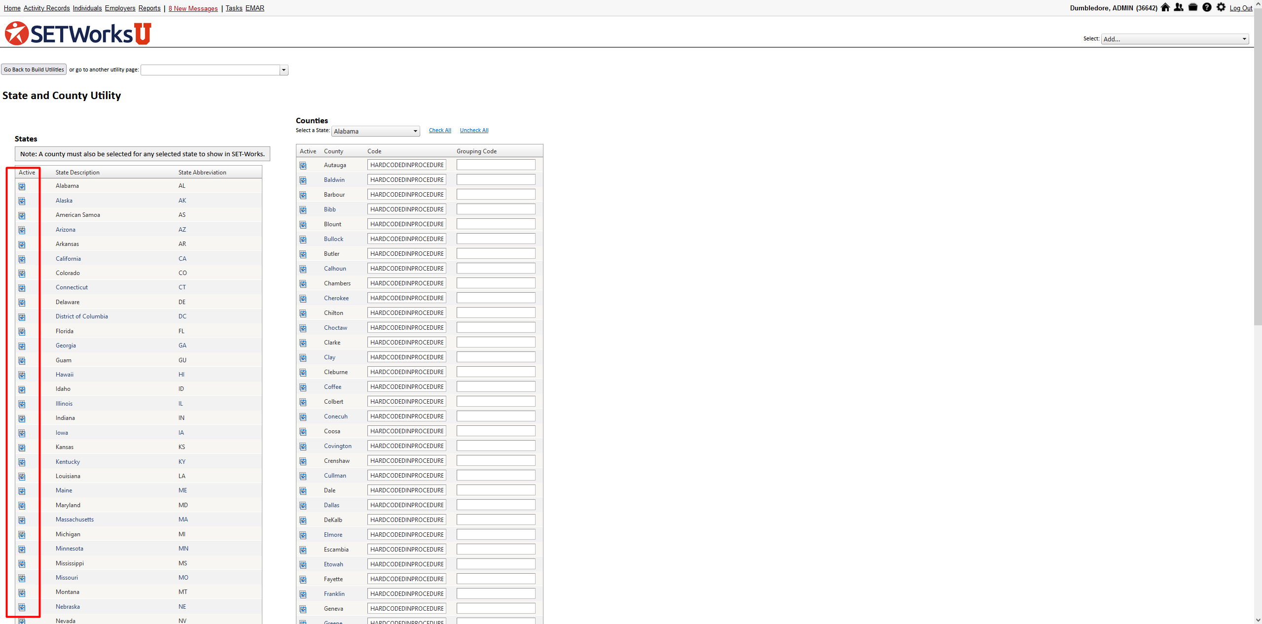
Task: Open the Individuals menu
Action: 87,8
